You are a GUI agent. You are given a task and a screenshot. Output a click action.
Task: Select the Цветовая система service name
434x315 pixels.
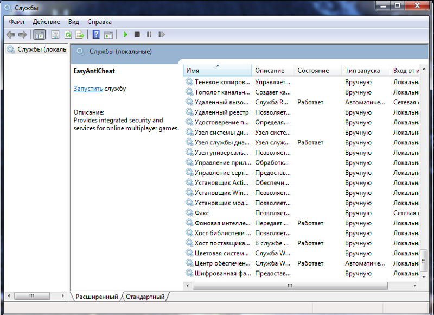[x=221, y=253]
